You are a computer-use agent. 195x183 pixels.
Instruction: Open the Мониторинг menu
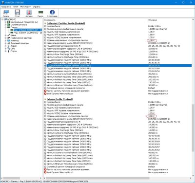(x=25, y=7)
